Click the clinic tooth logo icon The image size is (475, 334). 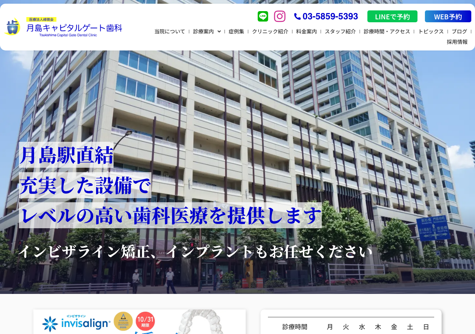click(12, 27)
